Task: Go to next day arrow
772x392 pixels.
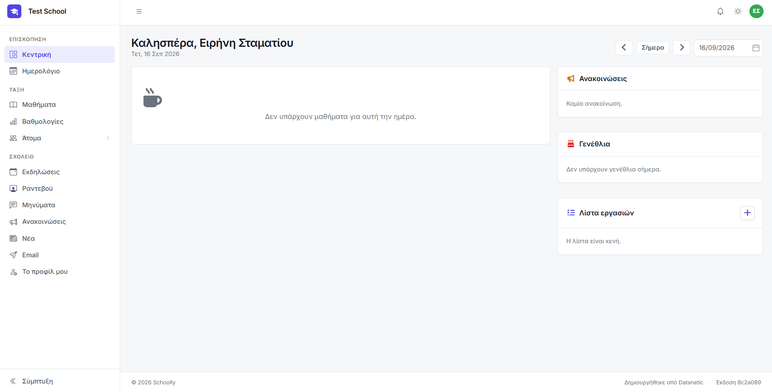Action: pyautogui.click(x=682, y=48)
